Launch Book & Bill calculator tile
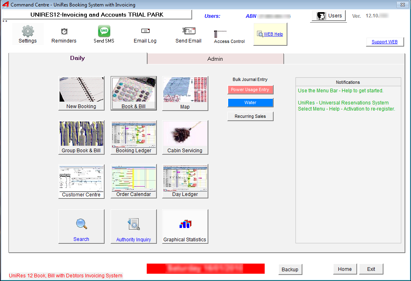411x281 pixels. 134,94
